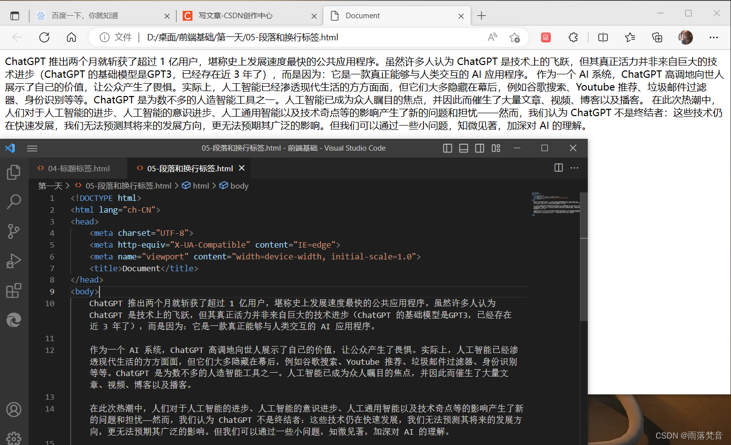Open Accounts menu in VS Code
The image size is (731, 445).
14,410
